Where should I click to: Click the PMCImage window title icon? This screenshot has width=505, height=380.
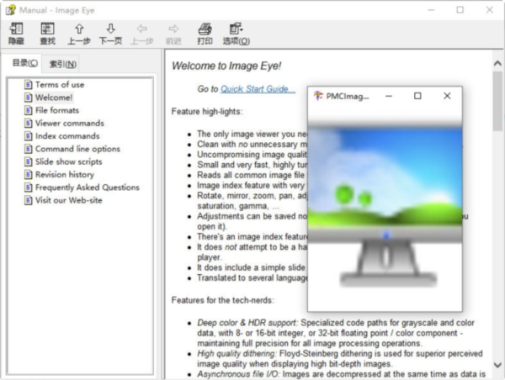pyautogui.click(x=318, y=96)
